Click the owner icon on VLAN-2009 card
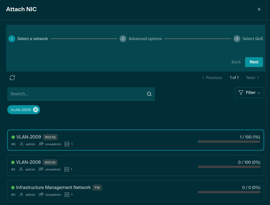Screen dimensions: 270x205 click(22, 144)
